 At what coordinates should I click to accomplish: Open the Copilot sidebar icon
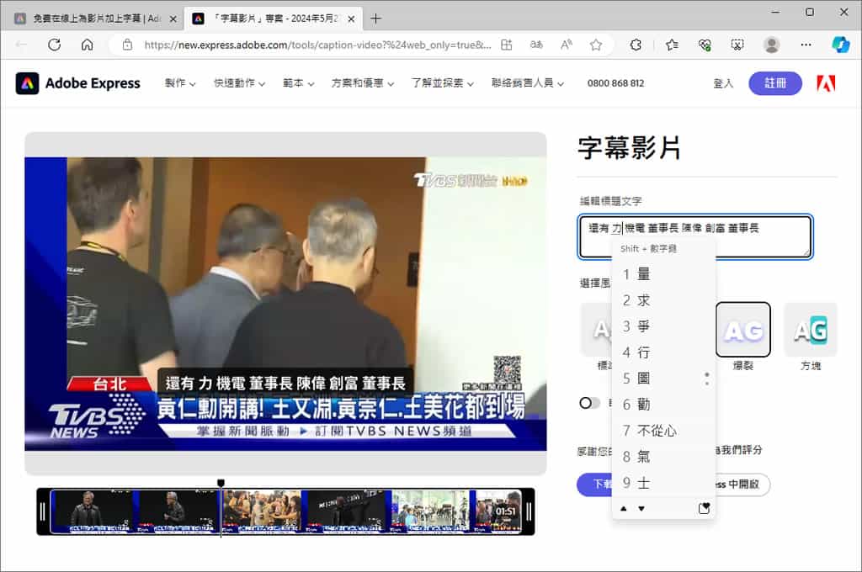pos(841,45)
